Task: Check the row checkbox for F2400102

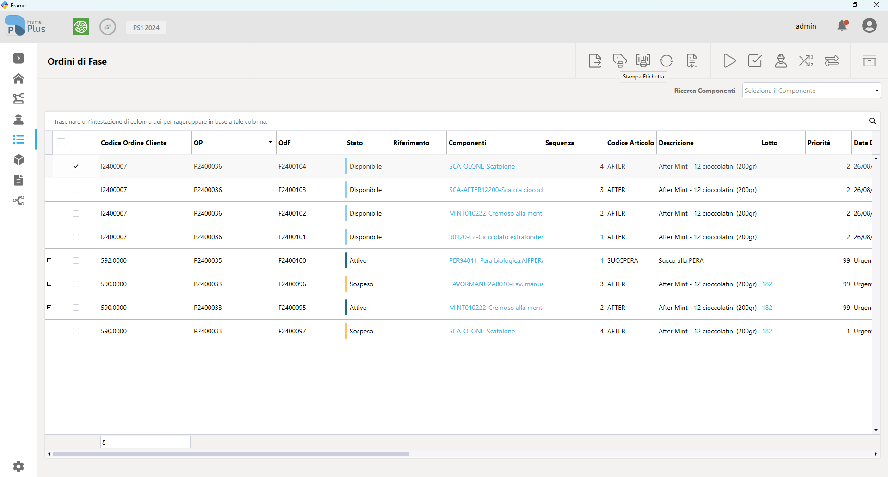Action: point(76,213)
